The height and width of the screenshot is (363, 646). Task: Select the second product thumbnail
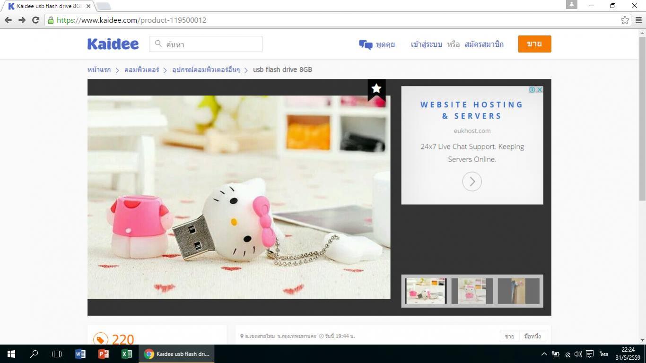(x=472, y=291)
